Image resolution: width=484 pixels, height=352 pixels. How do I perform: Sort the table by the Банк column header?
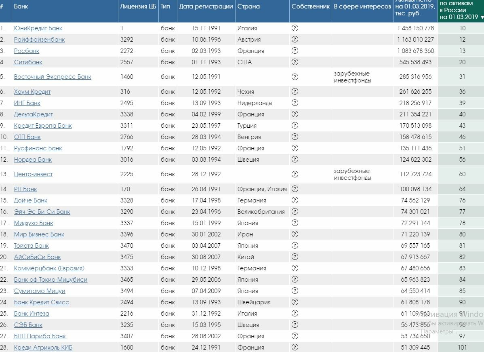[x=21, y=6]
